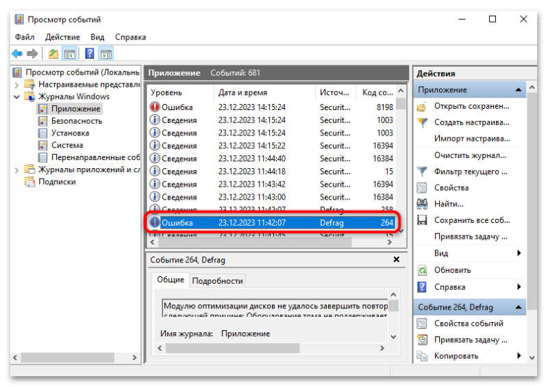This screenshot has width=548, height=387.
Task: Click the Copy icon in Actions pane
Action: coord(422,356)
